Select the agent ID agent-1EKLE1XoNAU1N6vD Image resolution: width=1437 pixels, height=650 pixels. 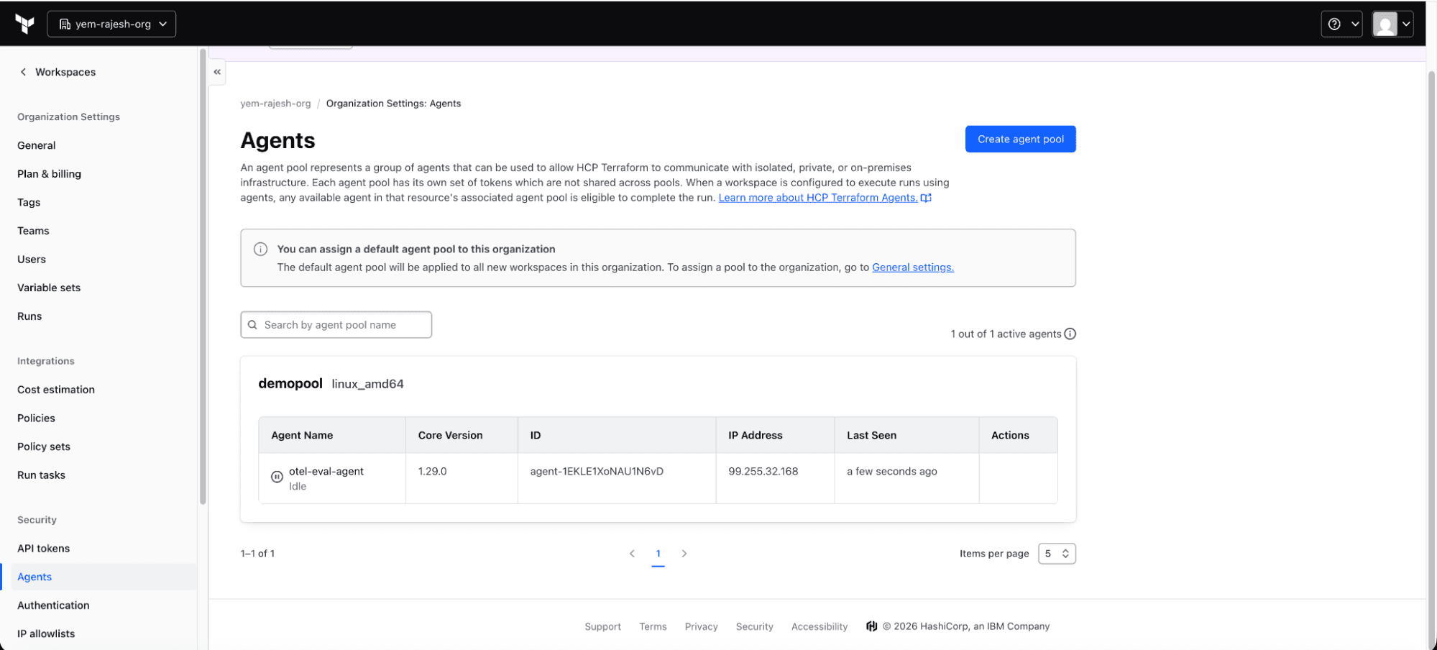pos(597,472)
